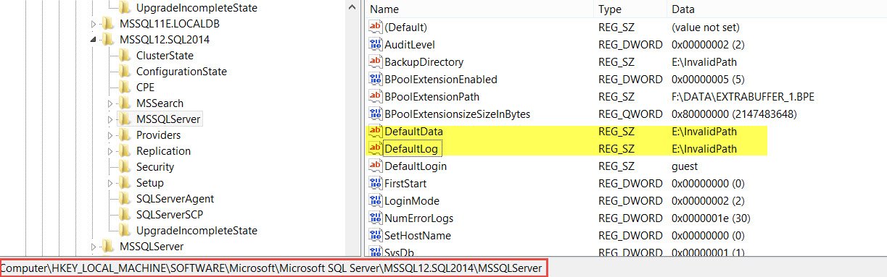This screenshot has width=887, height=277.
Task: Click the BPoolExtensionEnabled binary value icon
Action: click(x=375, y=80)
